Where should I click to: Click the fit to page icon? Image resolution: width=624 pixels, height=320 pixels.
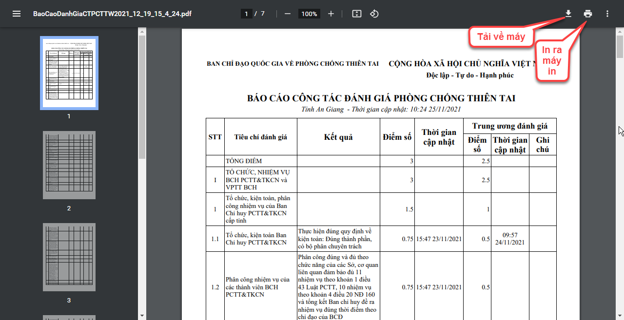pyautogui.click(x=357, y=14)
